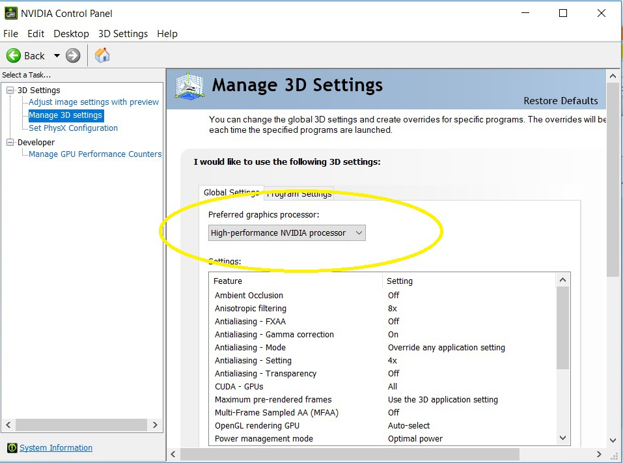Click main panel horizontal scrollbar left arrow
The width and height of the screenshot is (623, 463).
[x=173, y=455]
